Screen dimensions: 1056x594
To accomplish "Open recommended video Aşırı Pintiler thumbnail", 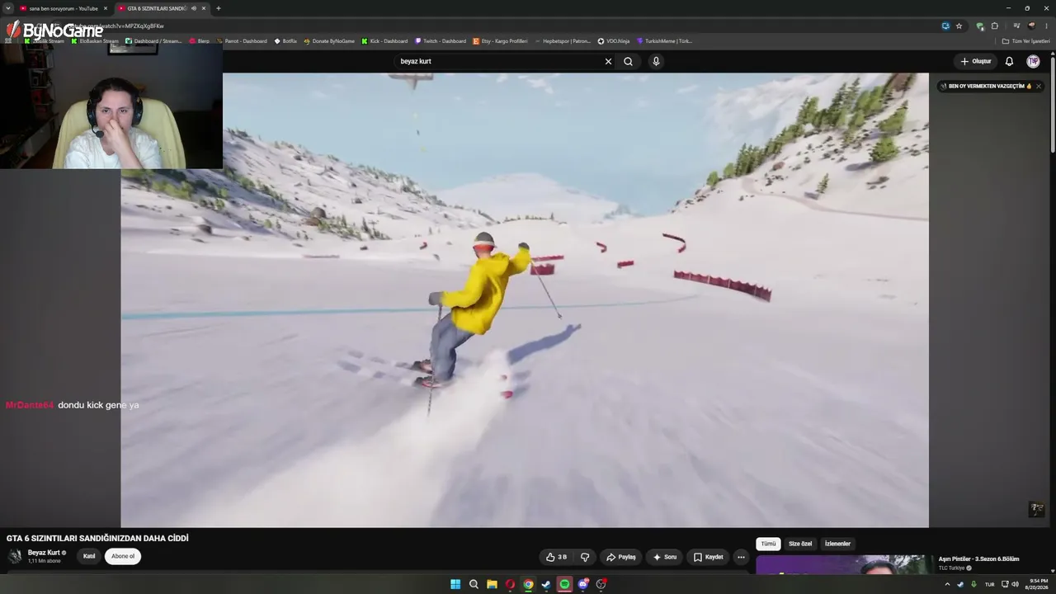I will 843,564.
